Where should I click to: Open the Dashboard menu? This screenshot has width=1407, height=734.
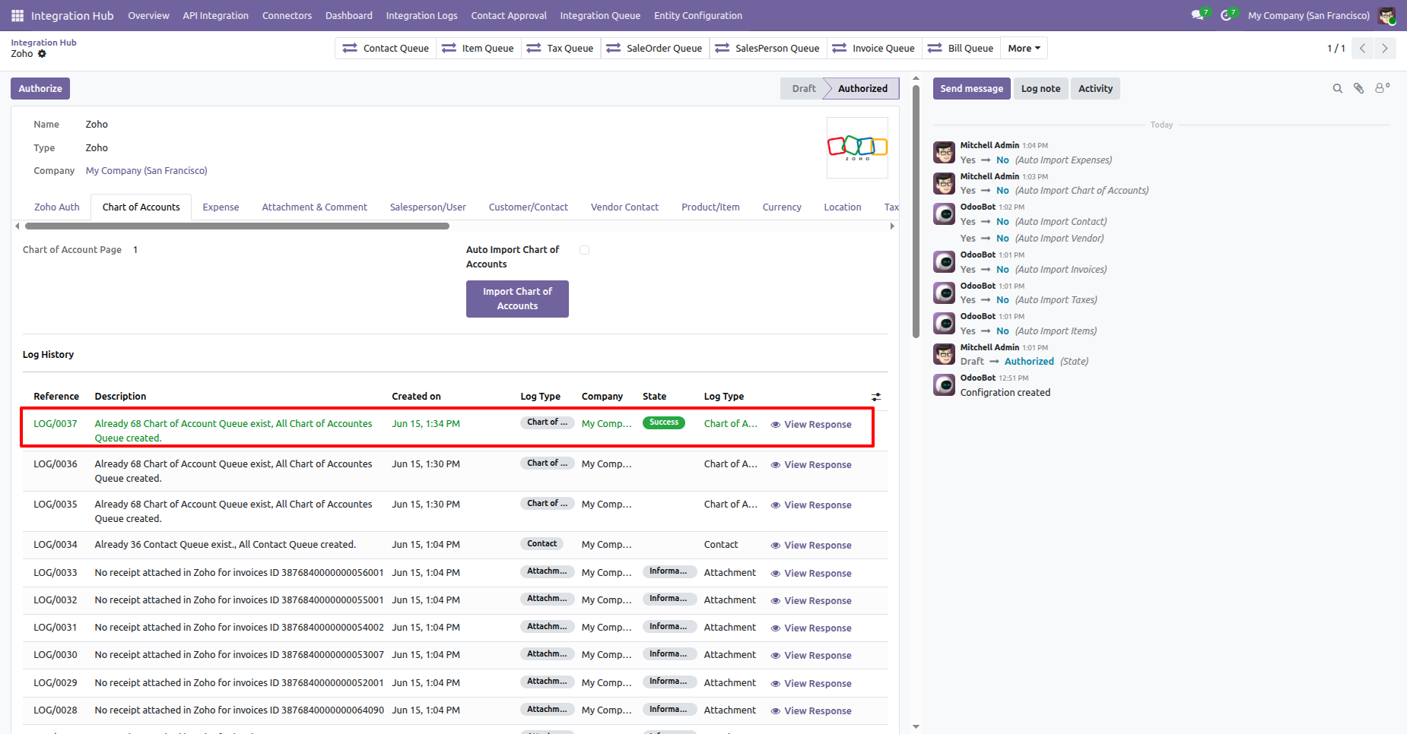349,15
